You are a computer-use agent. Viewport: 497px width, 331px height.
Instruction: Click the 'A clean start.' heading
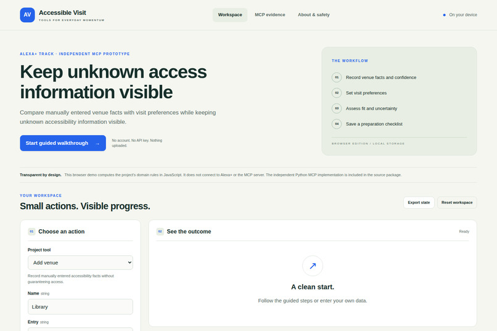313,287
